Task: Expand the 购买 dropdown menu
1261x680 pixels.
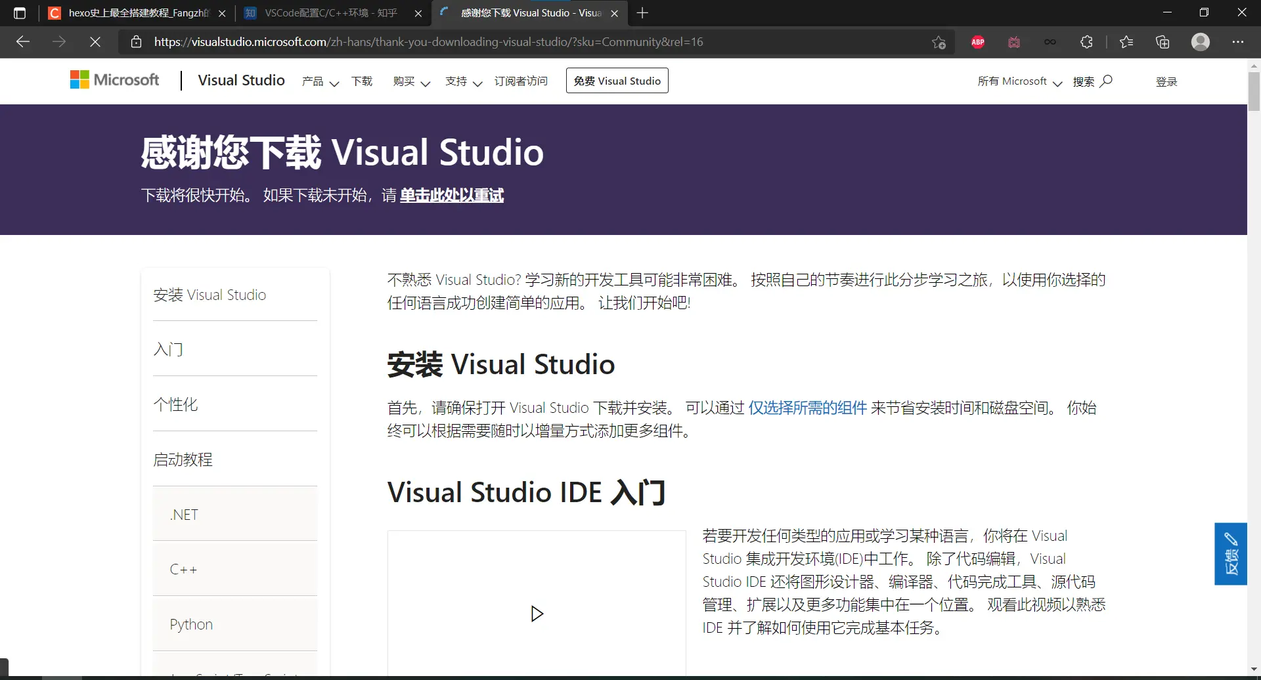Action: pyautogui.click(x=411, y=81)
